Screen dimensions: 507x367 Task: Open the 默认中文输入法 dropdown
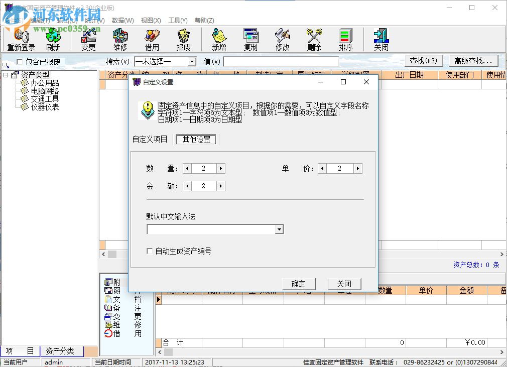coord(280,229)
